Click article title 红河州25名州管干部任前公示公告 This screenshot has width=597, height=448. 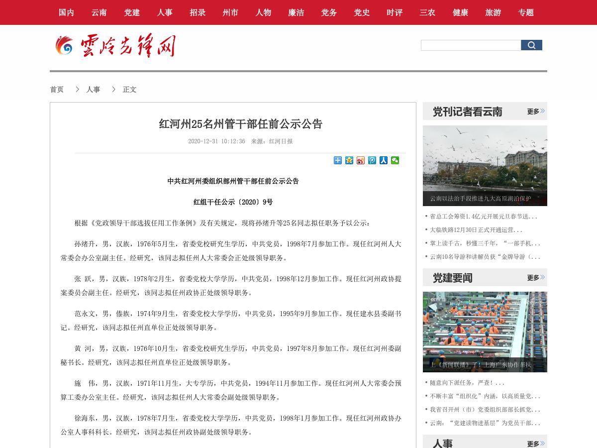pos(241,124)
